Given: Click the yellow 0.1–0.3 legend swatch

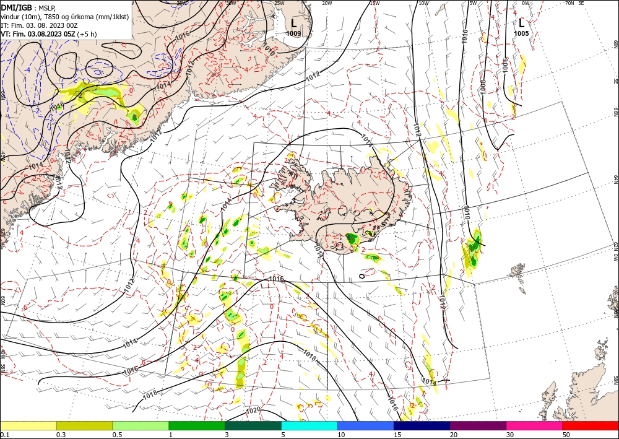Looking at the screenshot, I should [x=28, y=426].
